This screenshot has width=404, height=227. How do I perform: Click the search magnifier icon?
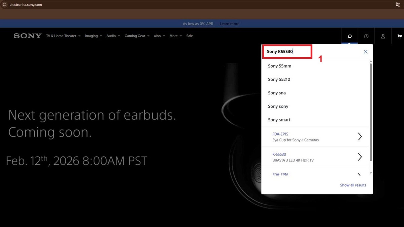click(x=349, y=36)
